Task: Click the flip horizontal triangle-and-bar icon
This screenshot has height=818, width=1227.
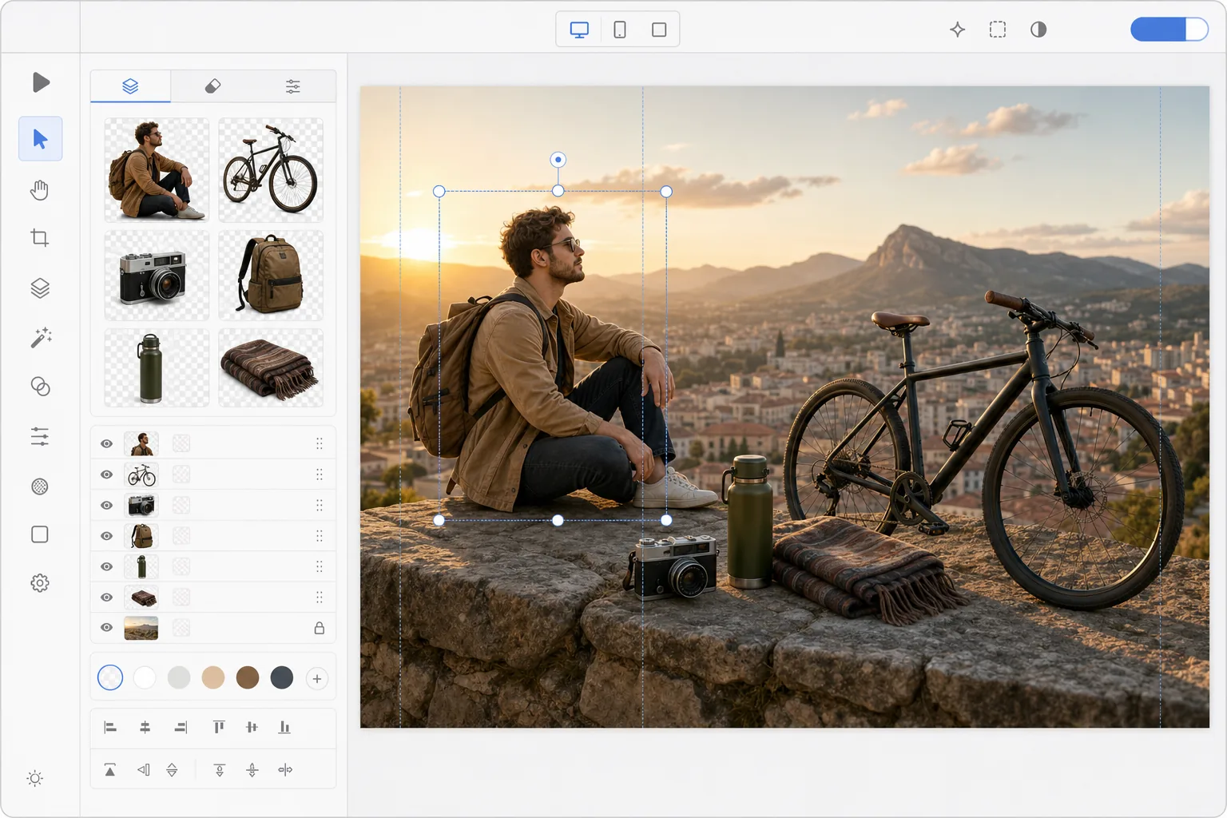Action: (143, 770)
